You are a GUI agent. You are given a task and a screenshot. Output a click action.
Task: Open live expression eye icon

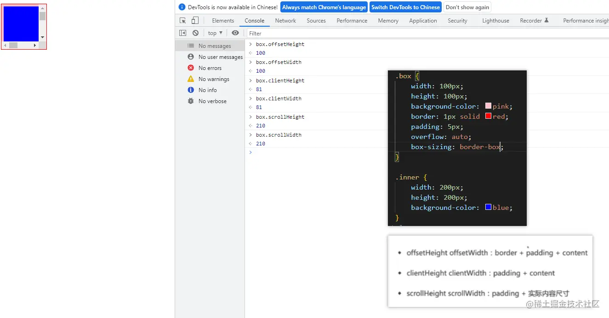235,33
